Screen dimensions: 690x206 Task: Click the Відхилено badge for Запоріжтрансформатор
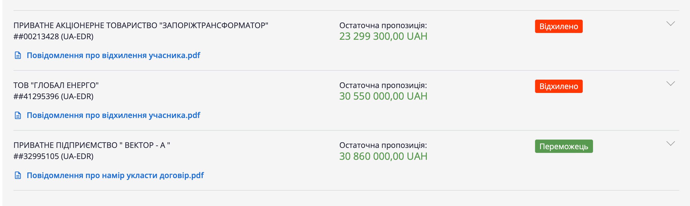pyautogui.click(x=558, y=26)
